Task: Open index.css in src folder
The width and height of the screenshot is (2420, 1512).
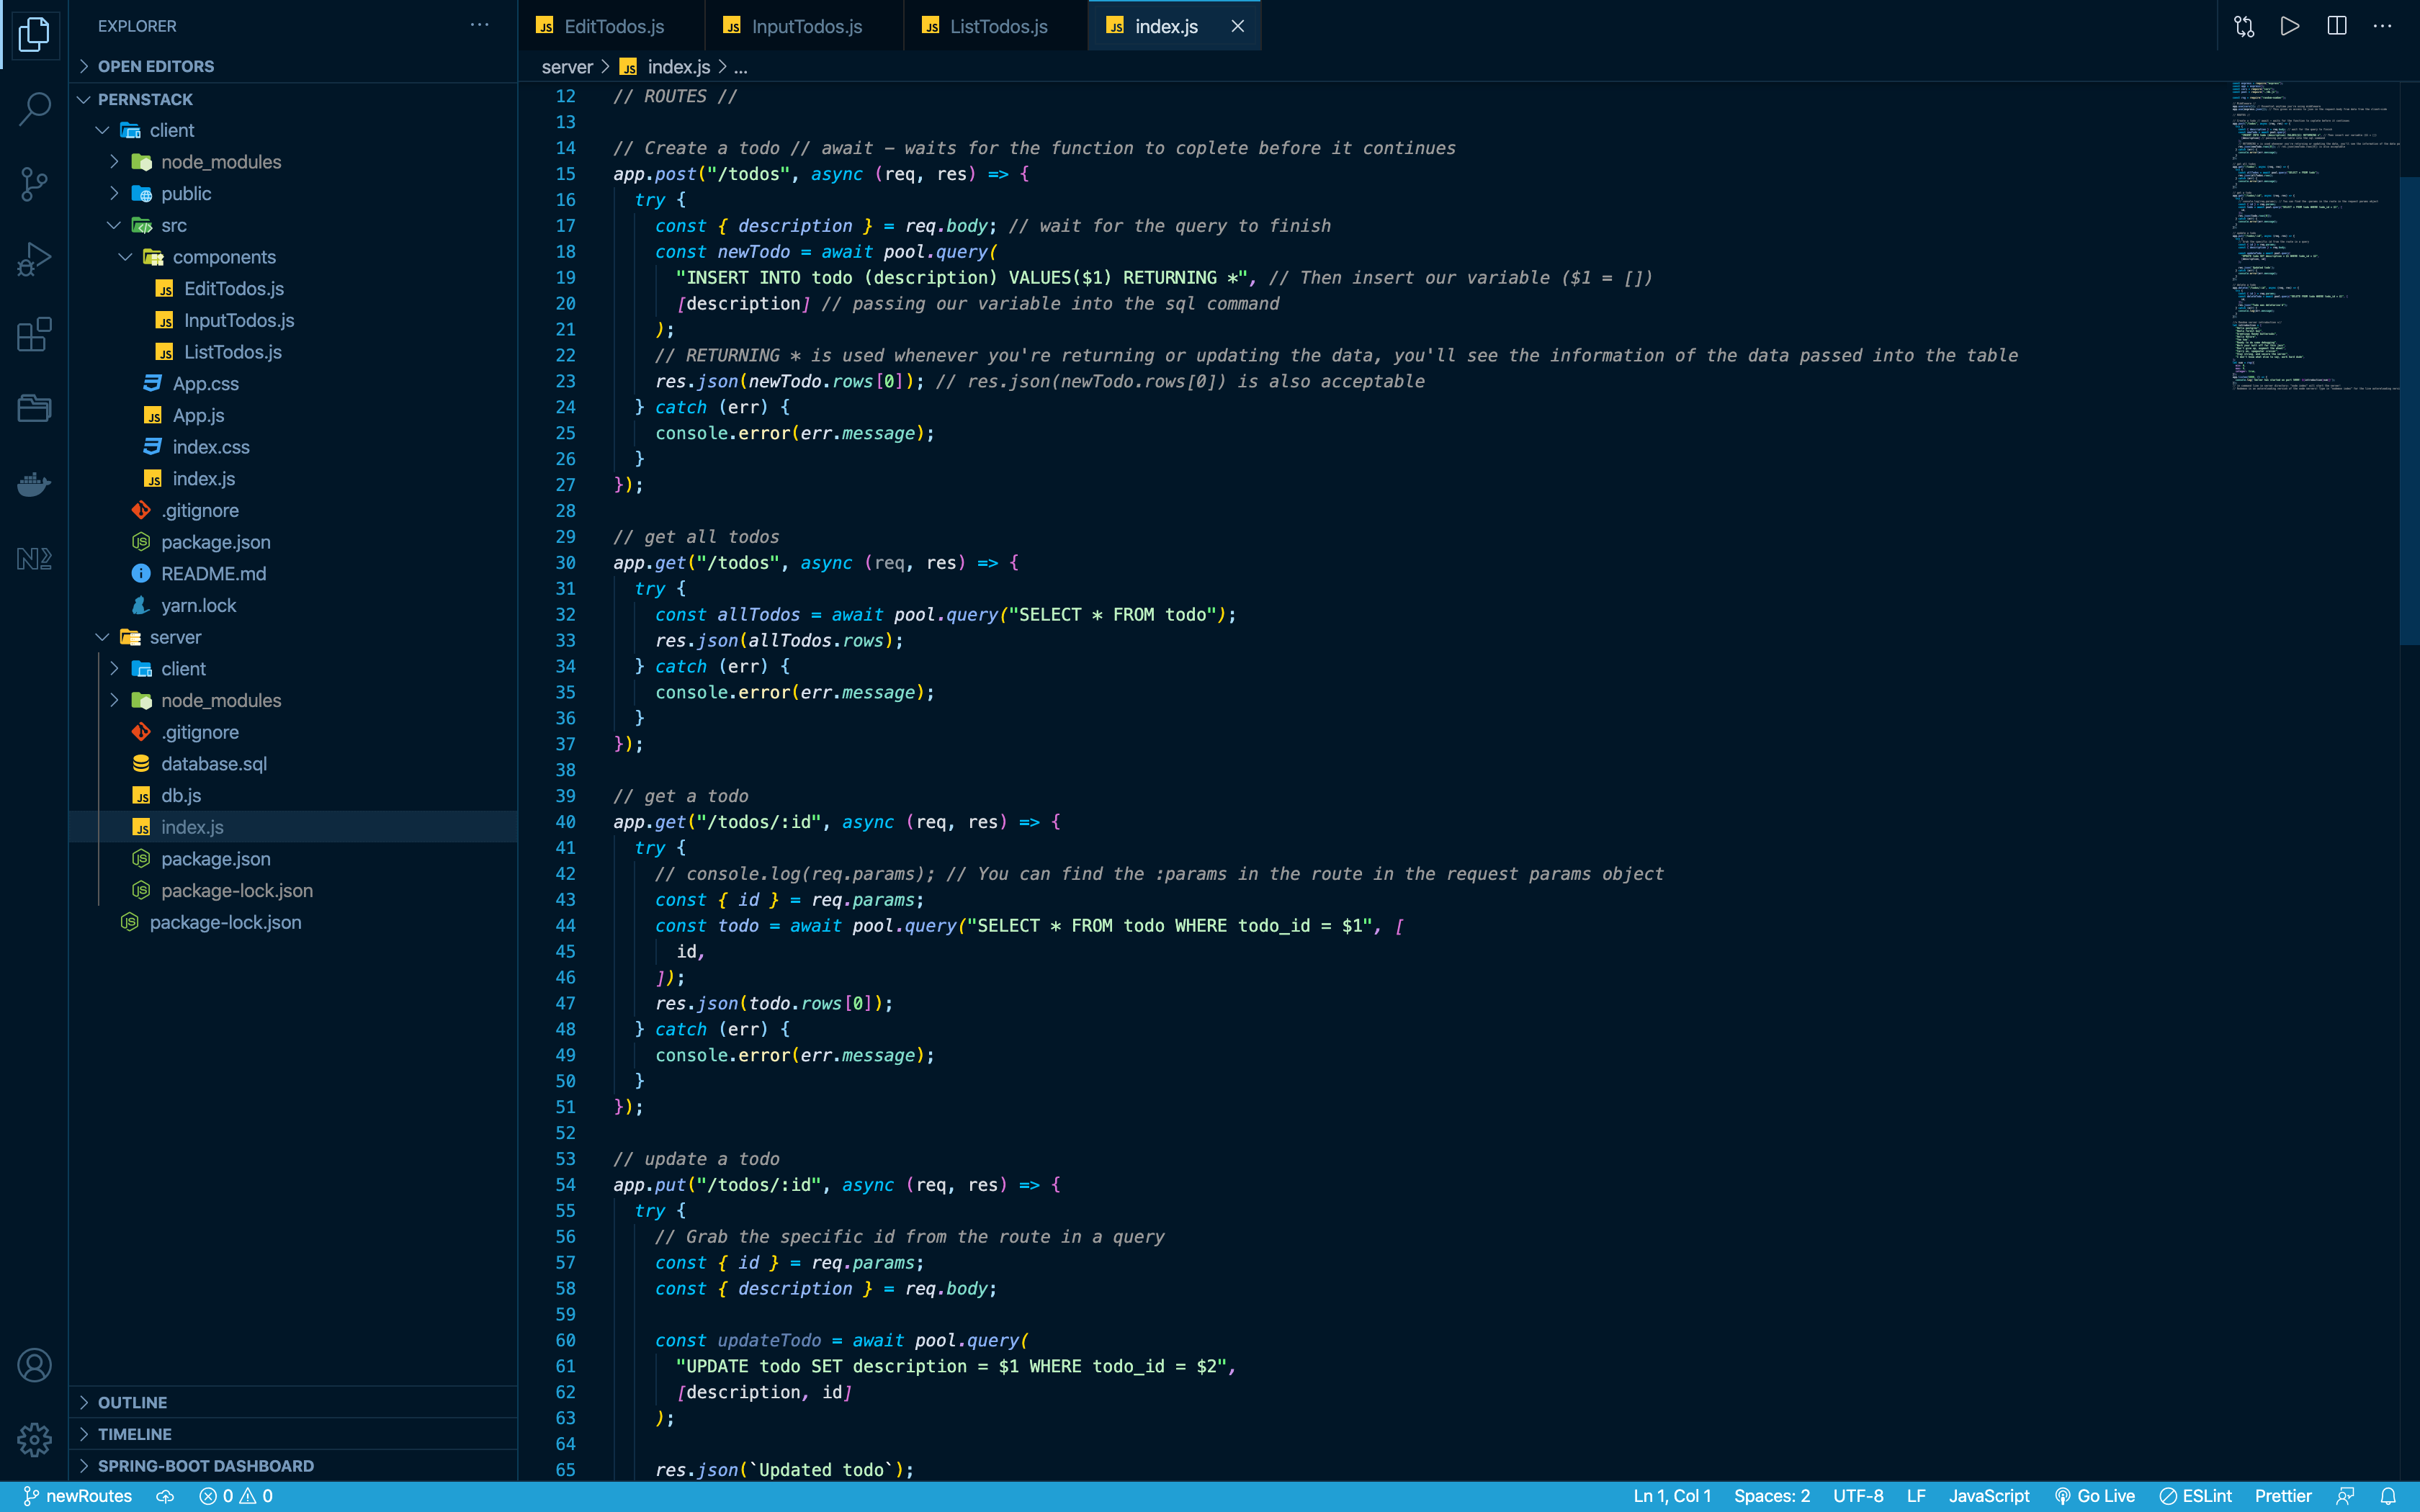Action: [x=293, y=447]
